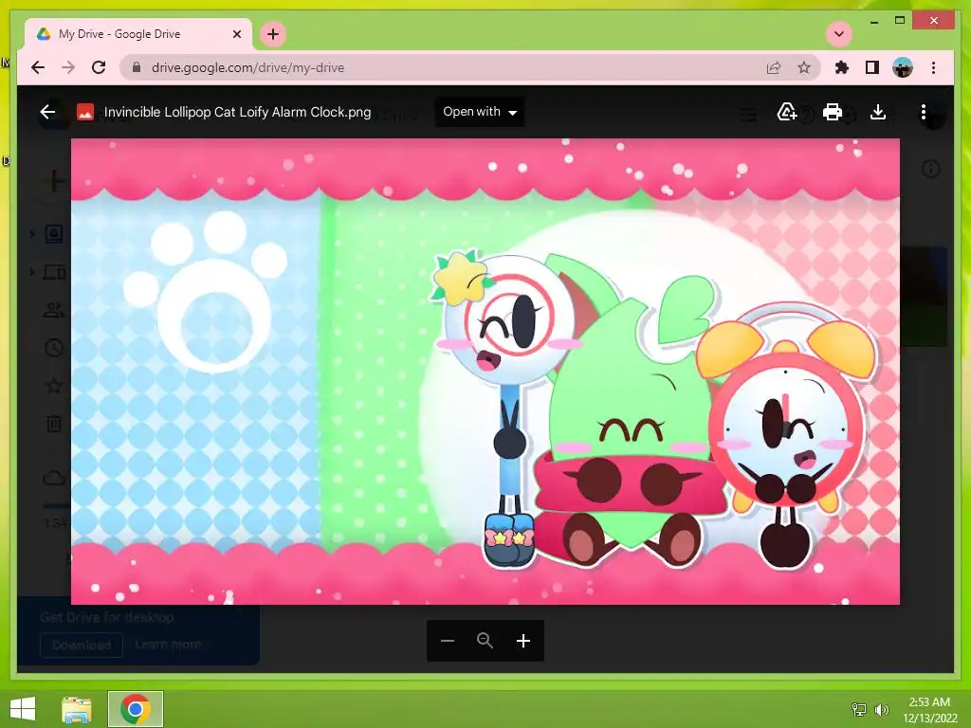Zoom out with the minus button
The image size is (971, 728).
(x=448, y=641)
